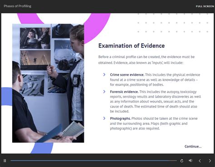This screenshot has width=215, height=167.
Task: Click the FULL SCREEN button
Action: click(x=205, y=6)
